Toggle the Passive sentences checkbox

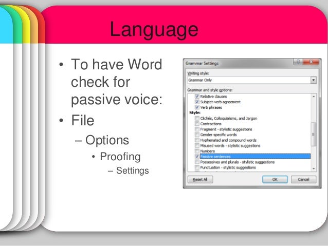197,156
